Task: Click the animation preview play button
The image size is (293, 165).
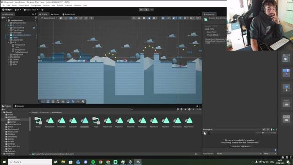Action: pos(205,133)
